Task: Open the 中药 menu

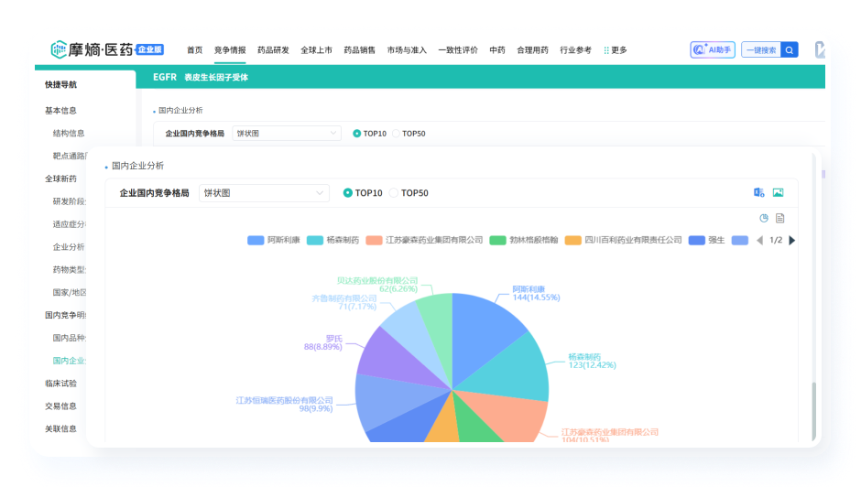Action: coord(497,50)
